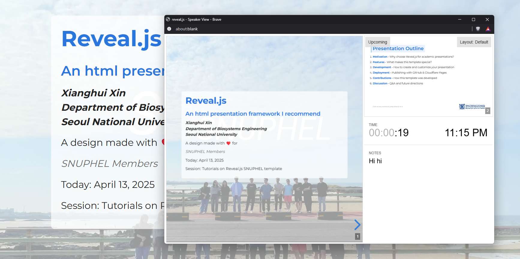520x259 pixels.
Task: Click the Reveal.js title in the current slide preview
Action: point(206,101)
